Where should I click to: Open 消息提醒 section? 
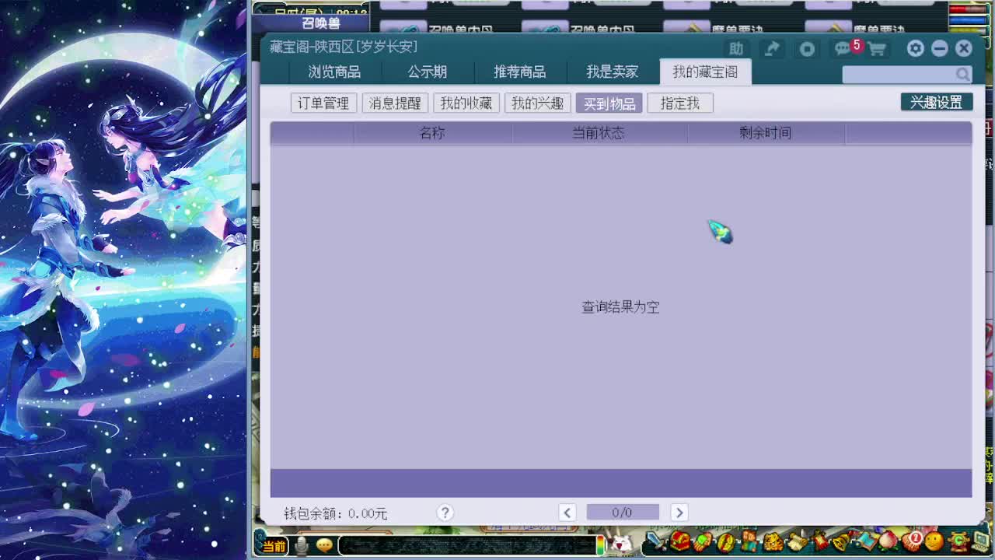coord(395,103)
